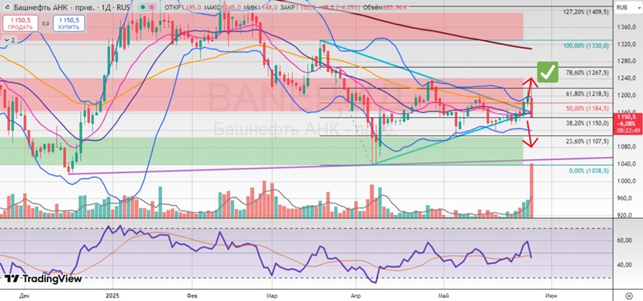Click the Фев label on time axis

192,295
